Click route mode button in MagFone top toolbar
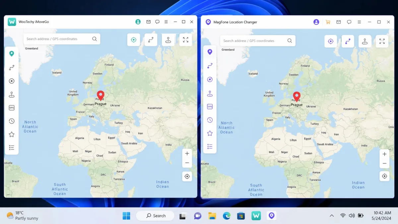 [x=348, y=41]
